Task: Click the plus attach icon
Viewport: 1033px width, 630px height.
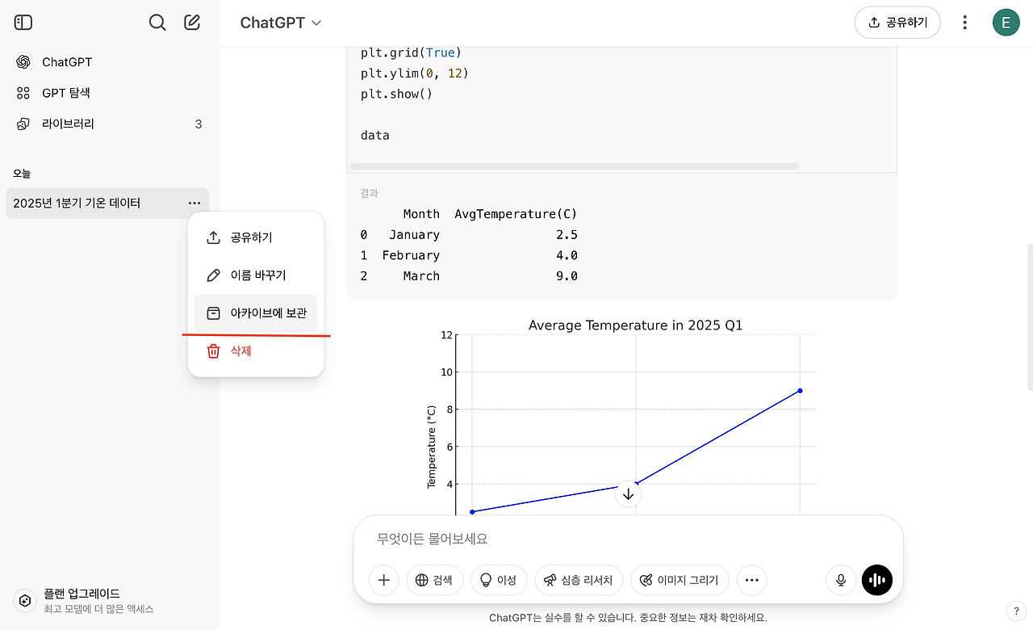Action: tap(384, 580)
